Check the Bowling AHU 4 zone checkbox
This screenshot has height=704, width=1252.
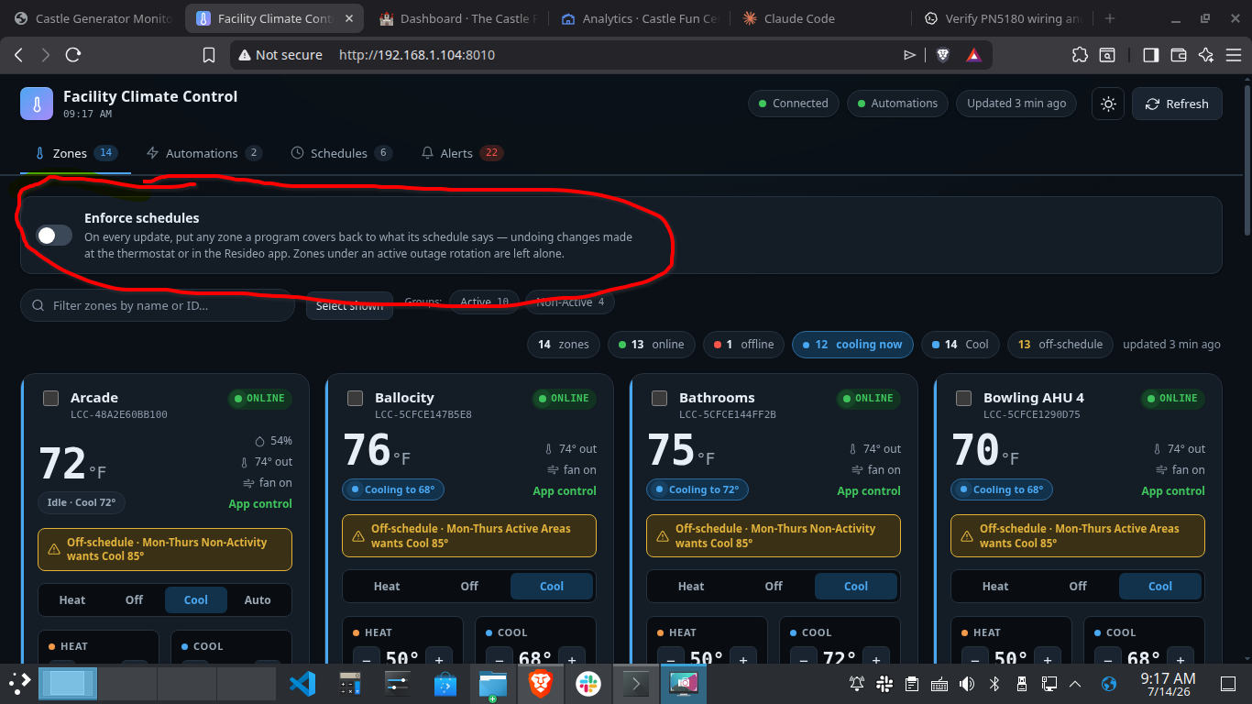(x=964, y=398)
